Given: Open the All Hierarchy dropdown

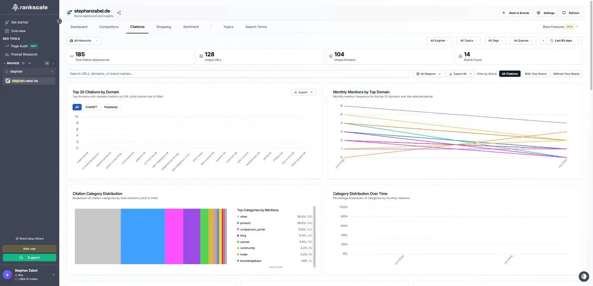Looking at the screenshot, I should (x=84, y=41).
